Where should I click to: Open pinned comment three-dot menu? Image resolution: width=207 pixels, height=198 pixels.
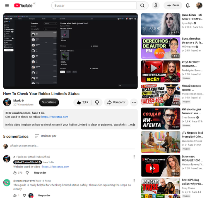pyautogui.click(x=134, y=157)
